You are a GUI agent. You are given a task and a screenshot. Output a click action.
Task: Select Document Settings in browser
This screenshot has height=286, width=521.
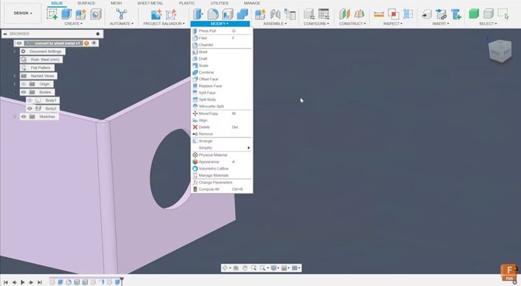[x=42, y=51]
